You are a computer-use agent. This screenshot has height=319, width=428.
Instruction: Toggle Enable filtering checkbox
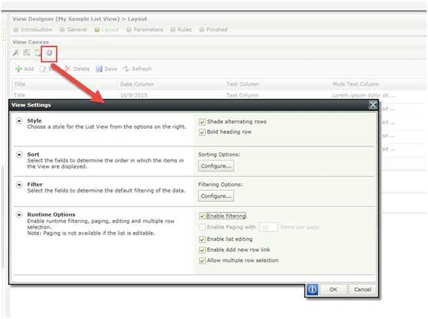click(x=202, y=216)
